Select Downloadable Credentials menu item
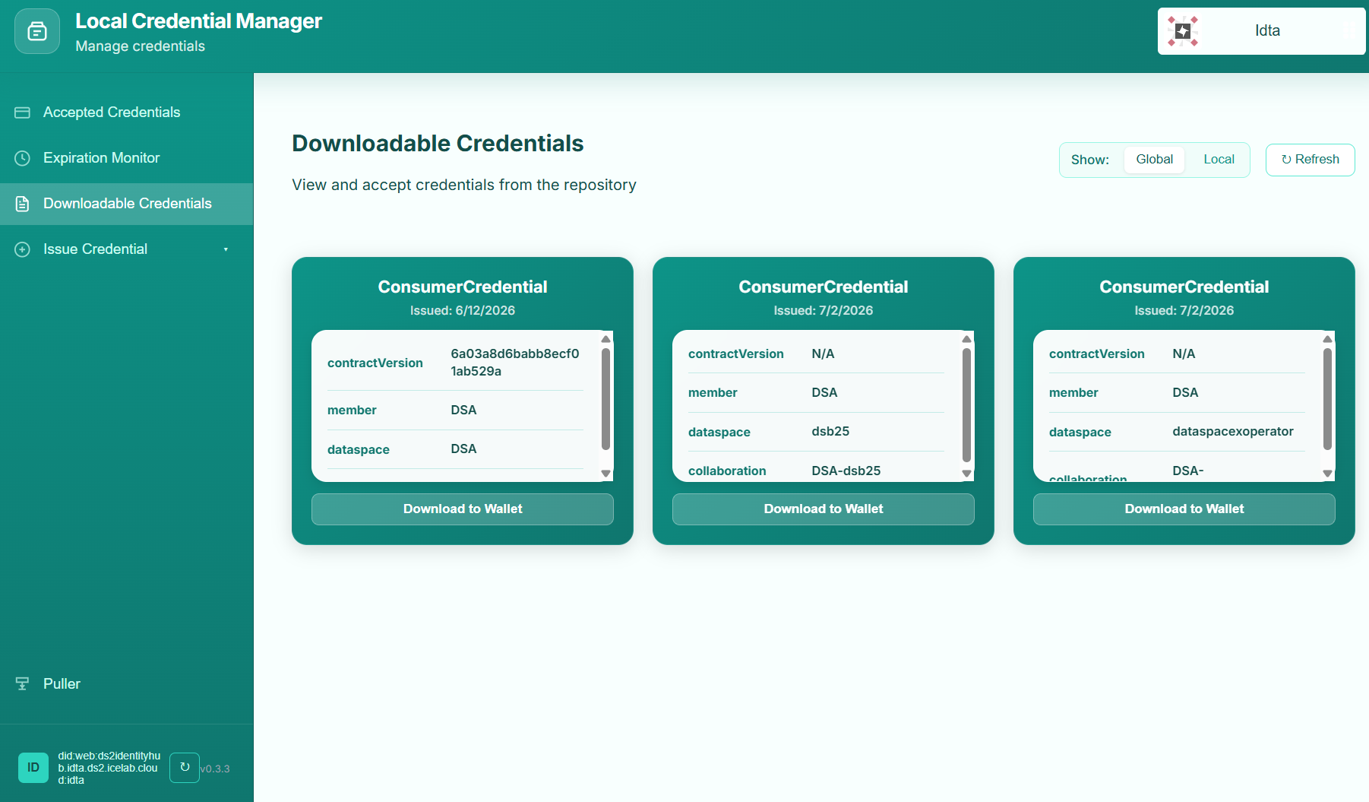 (127, 204)
